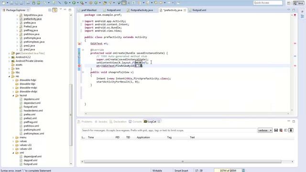Open the Android SDK Manager icon
Screen dimensions: 306x172
34,3
